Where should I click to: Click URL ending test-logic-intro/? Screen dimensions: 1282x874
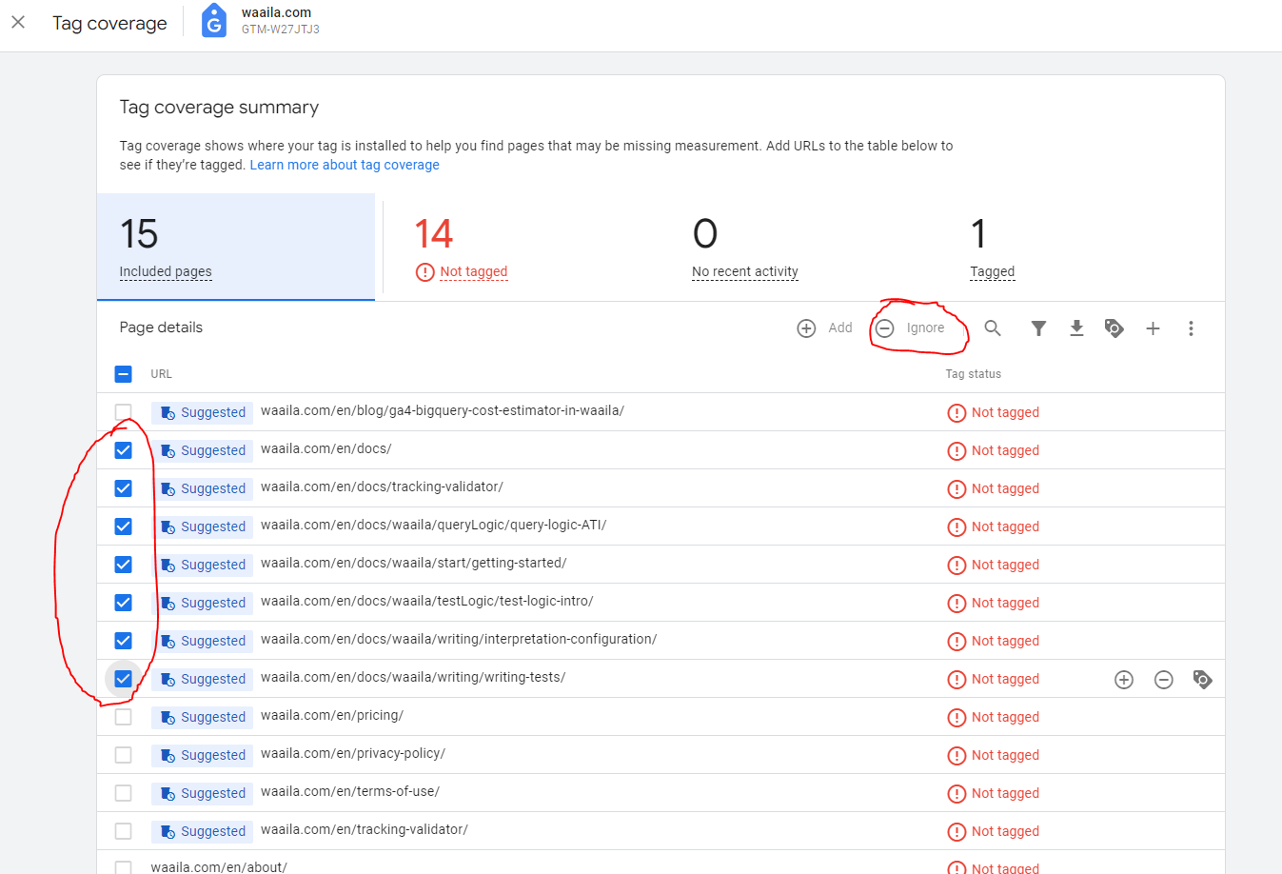(426, 601)
